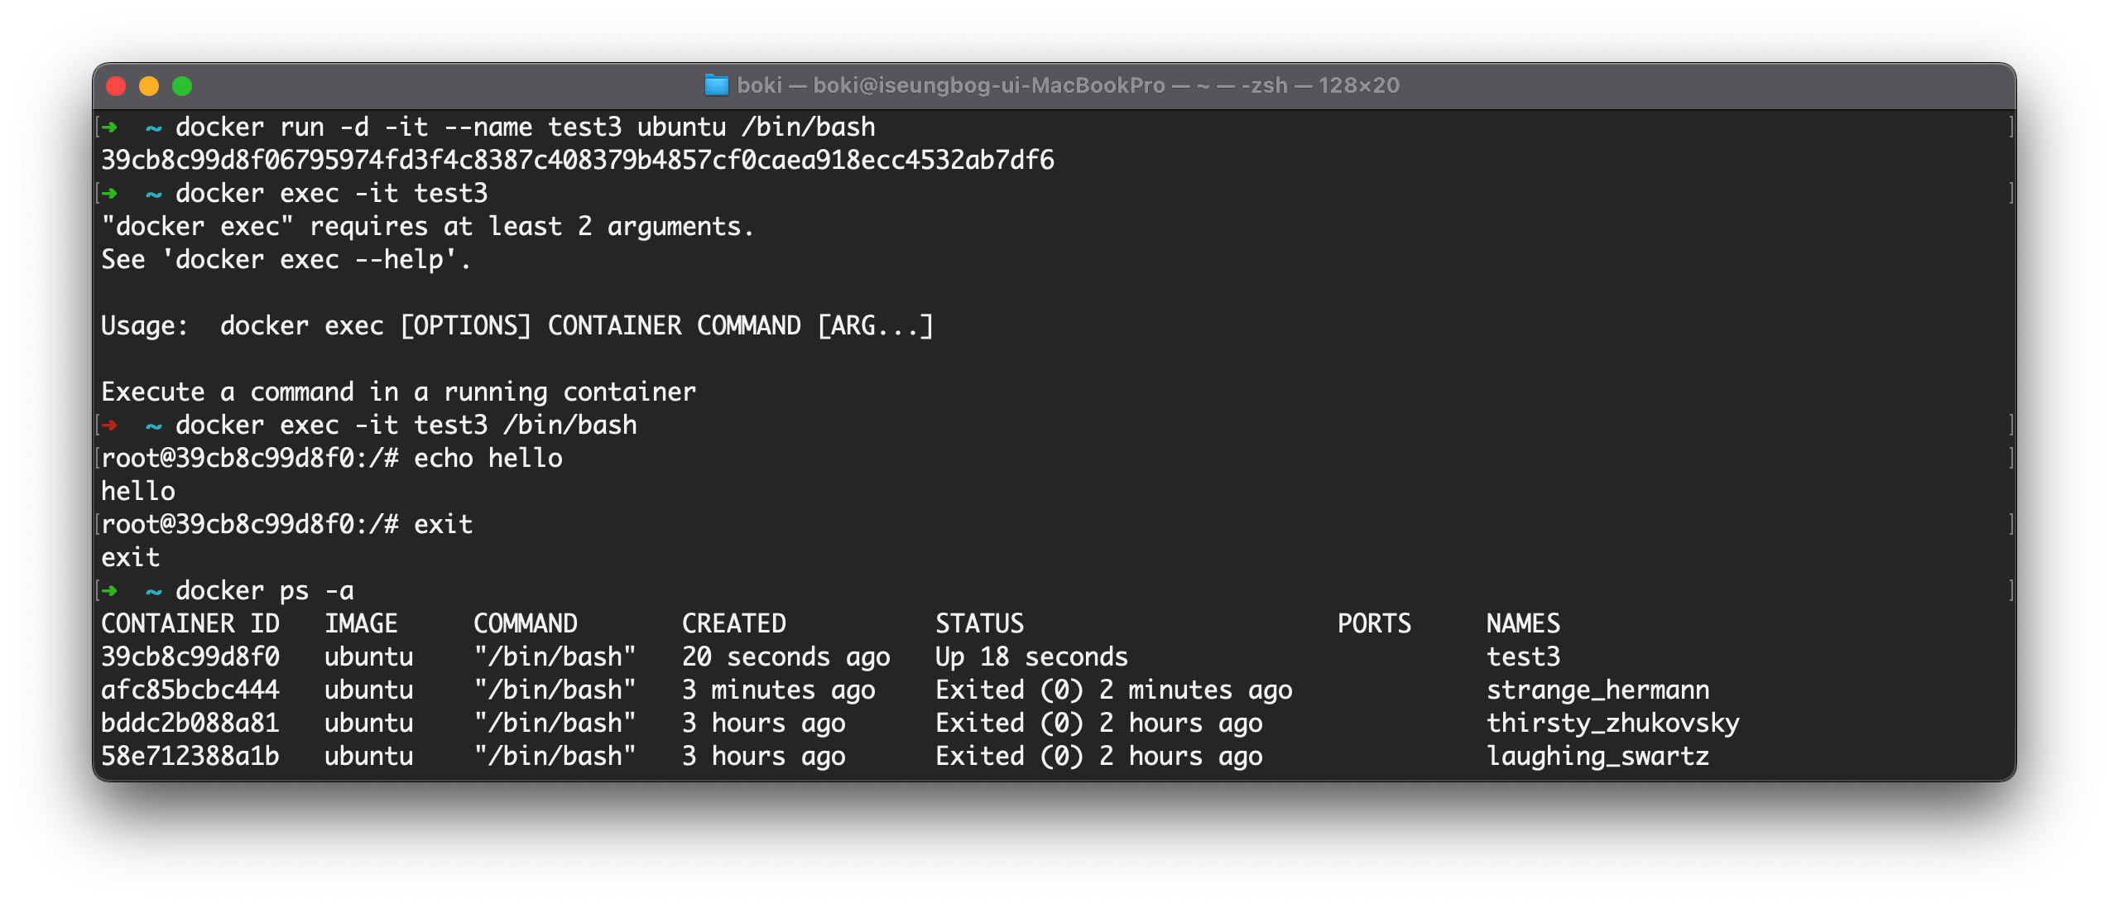Click the yellow minimize window button
Image resolution: width=2109 pixels, height=904 pixels.
tap(149, 86)
